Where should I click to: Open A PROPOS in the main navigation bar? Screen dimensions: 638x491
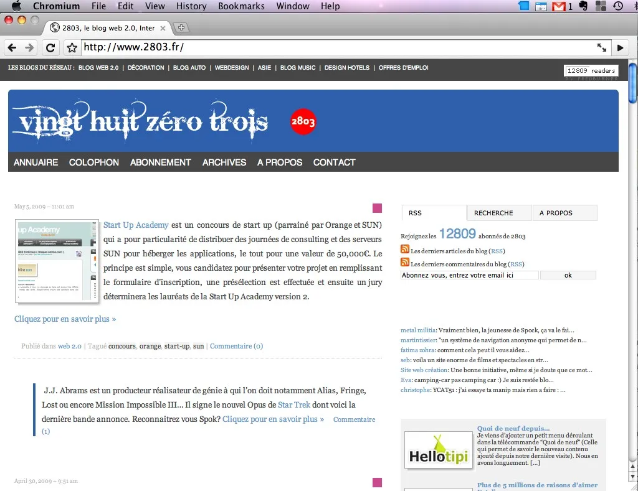pyautogui.click(x=280, y=162)
